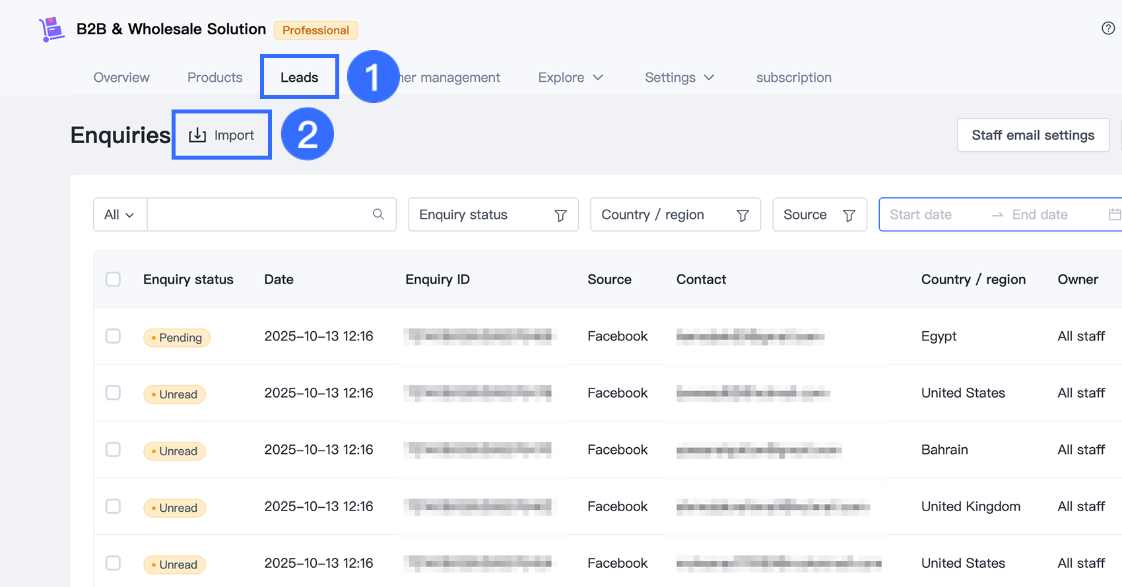1122x587 pixels.
Task: Check the Pending Egypt enquiry row
Action: coord(114,336)
